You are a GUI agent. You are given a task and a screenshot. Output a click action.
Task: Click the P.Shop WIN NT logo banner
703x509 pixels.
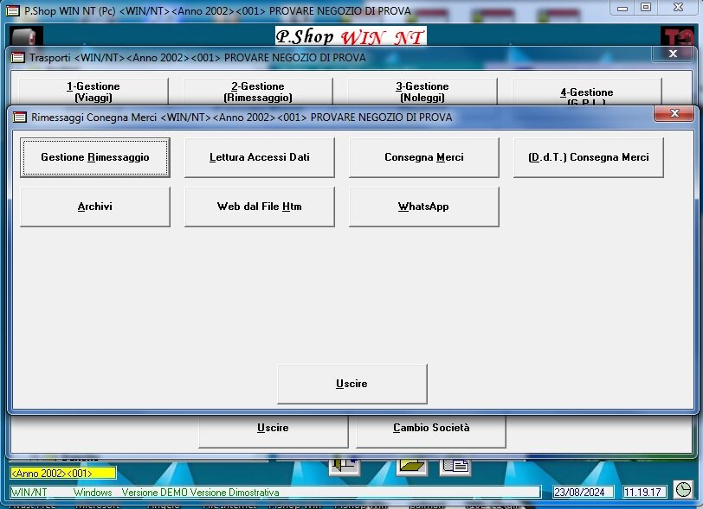(351, 37)
